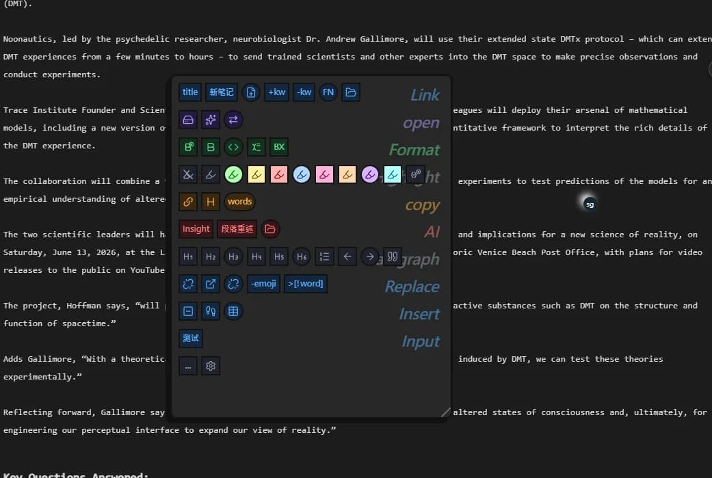Click the purple sparkles icon

(211, 120)
